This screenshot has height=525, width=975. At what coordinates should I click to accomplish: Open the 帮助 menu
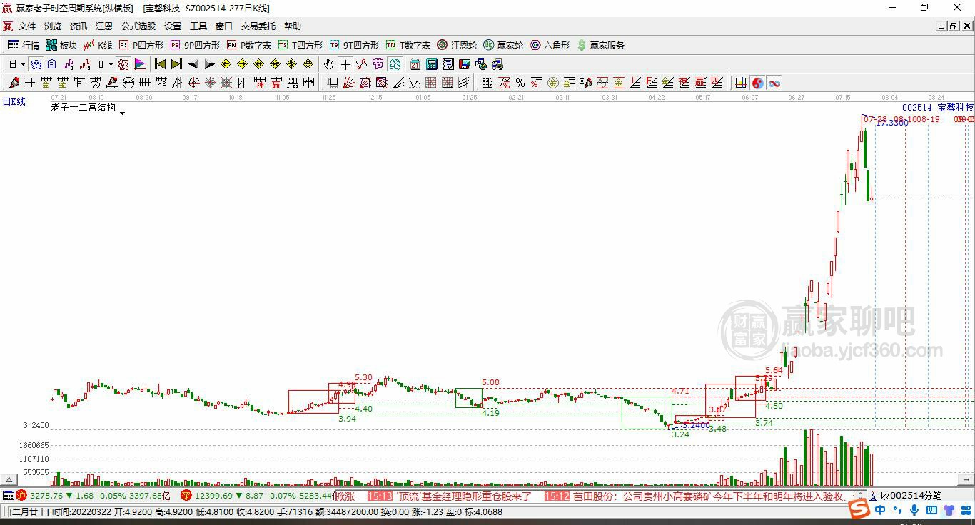coord(293,26)
